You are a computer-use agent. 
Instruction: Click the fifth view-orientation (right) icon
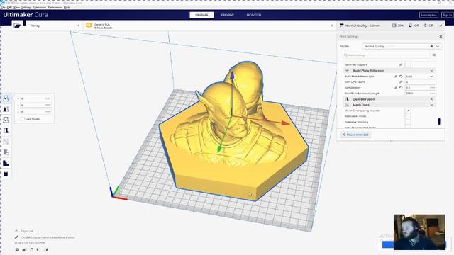(x=45, y=250)
